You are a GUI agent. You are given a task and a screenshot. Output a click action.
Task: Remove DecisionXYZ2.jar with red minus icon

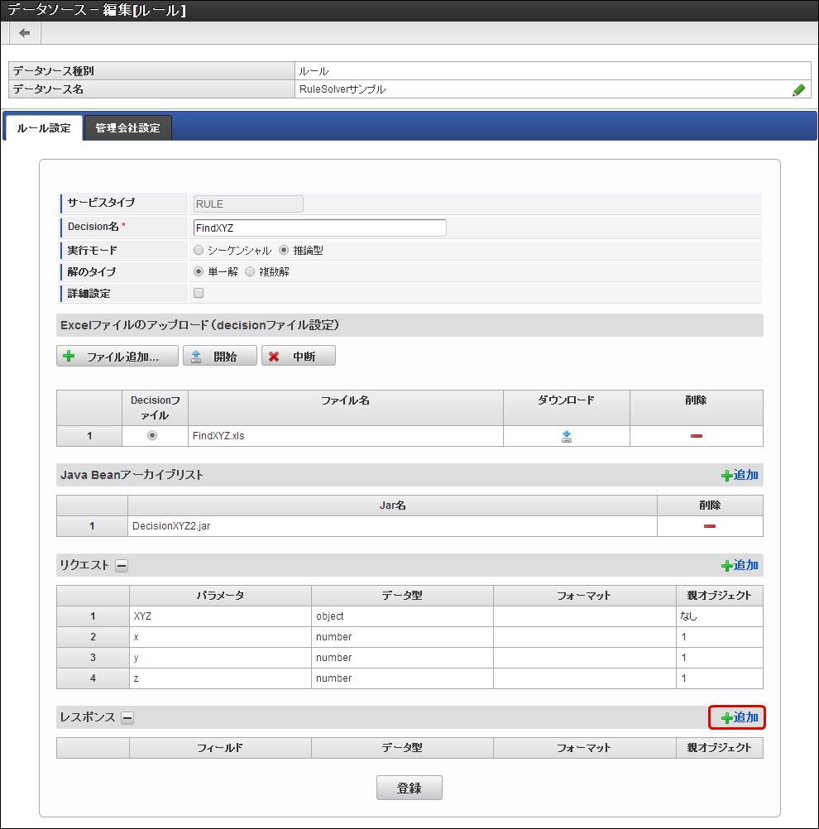tap(710, 526)
